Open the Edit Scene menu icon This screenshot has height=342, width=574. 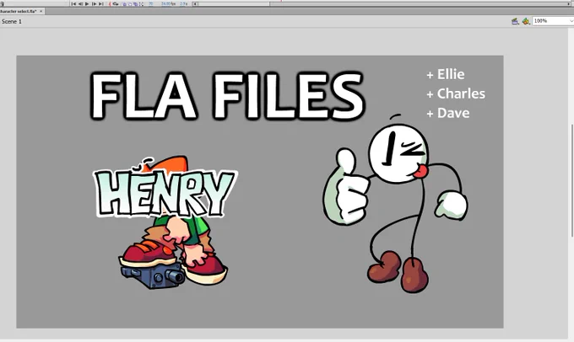(x=515, y=21)
